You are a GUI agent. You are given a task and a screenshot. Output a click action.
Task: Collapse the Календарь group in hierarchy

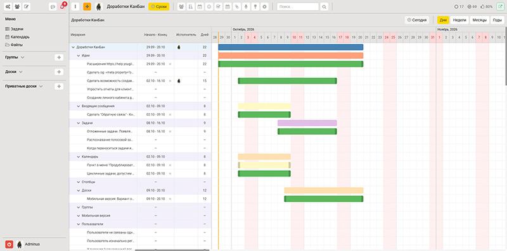(x=78, y=156)
